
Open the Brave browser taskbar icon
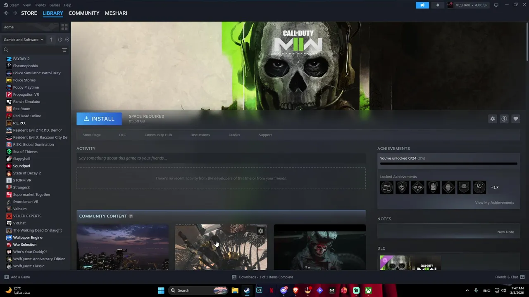(x=295, y=290)
